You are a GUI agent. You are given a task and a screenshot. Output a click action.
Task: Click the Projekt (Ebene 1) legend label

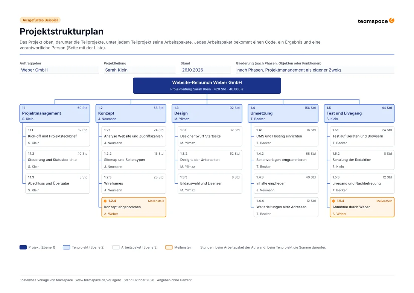click(x=42, y=247)
